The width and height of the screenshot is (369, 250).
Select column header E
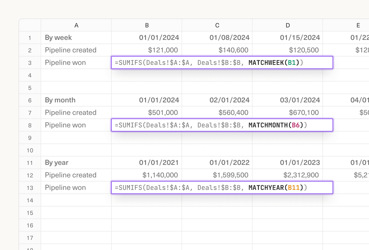(x=358, y=25)
